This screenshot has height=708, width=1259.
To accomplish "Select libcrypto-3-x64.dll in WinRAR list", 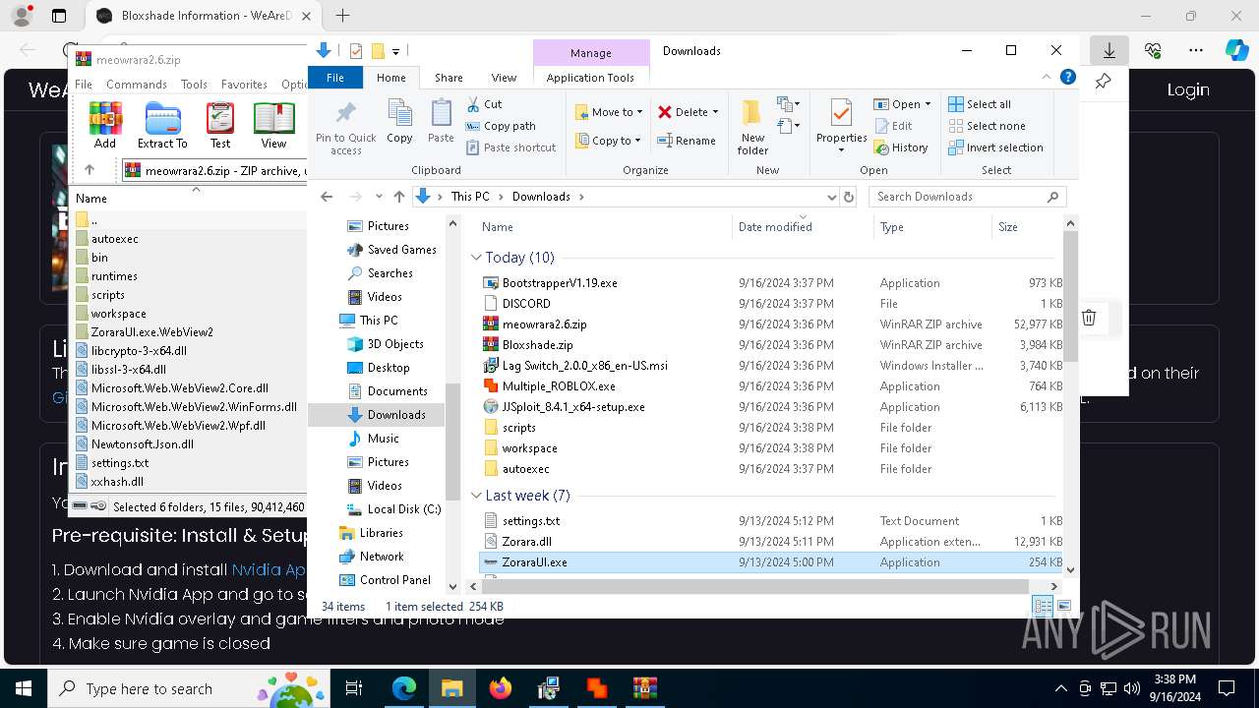I will (x=139, y=351).
